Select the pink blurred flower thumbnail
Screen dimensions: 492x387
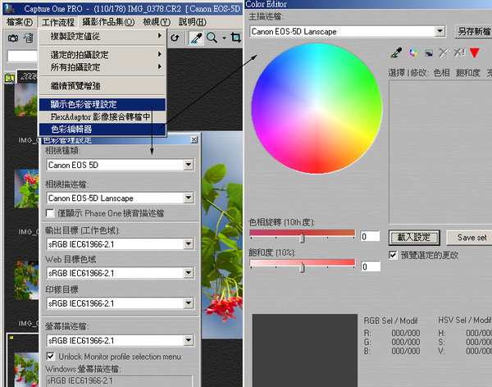pyautogui.click(x=26, y=100)
